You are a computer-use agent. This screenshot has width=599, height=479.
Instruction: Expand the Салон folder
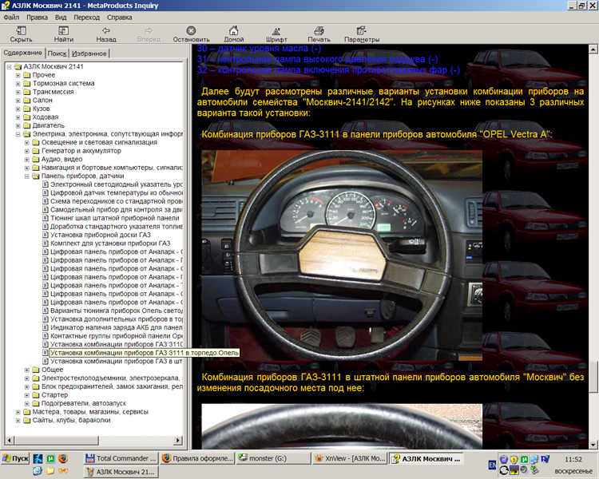click(x=18, y=100)
